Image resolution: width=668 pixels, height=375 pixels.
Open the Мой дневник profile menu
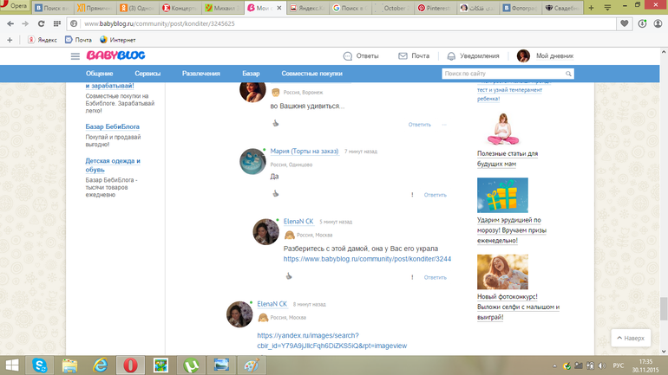546,55
